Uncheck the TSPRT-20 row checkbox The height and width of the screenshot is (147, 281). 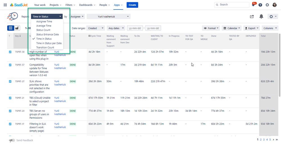pyautogui.click(x=10, y=111)
